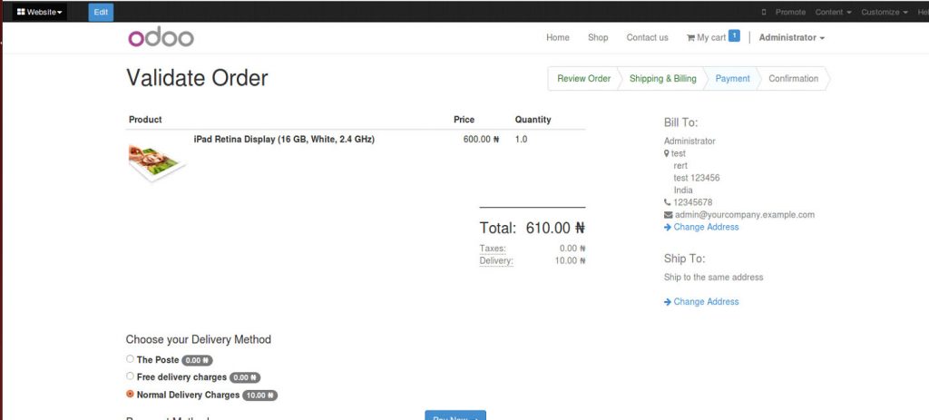Click the envelope icon beside admin email
Viewport: 929px width, 420px height.
pos(669,215)
